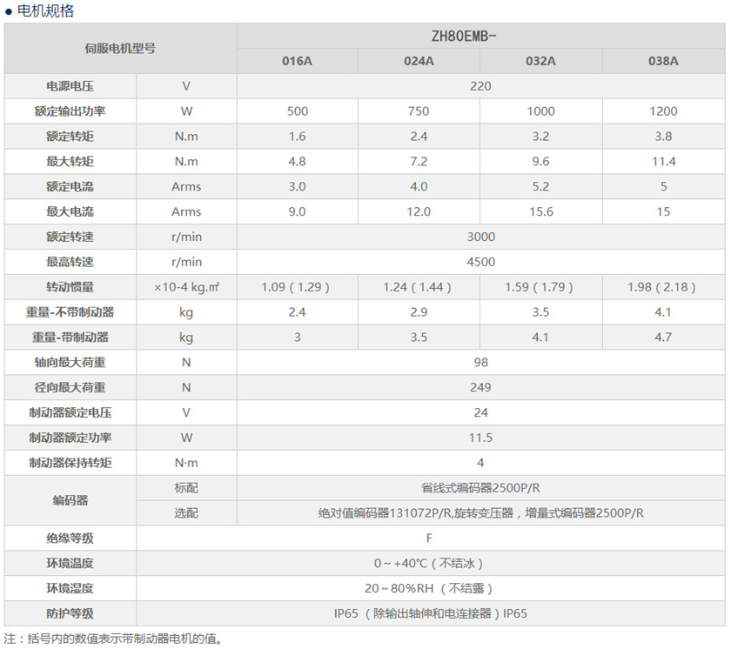Screen dimensions: 731x649
Task: Click the footnote text below the table
Action: [x=115, y=639]
